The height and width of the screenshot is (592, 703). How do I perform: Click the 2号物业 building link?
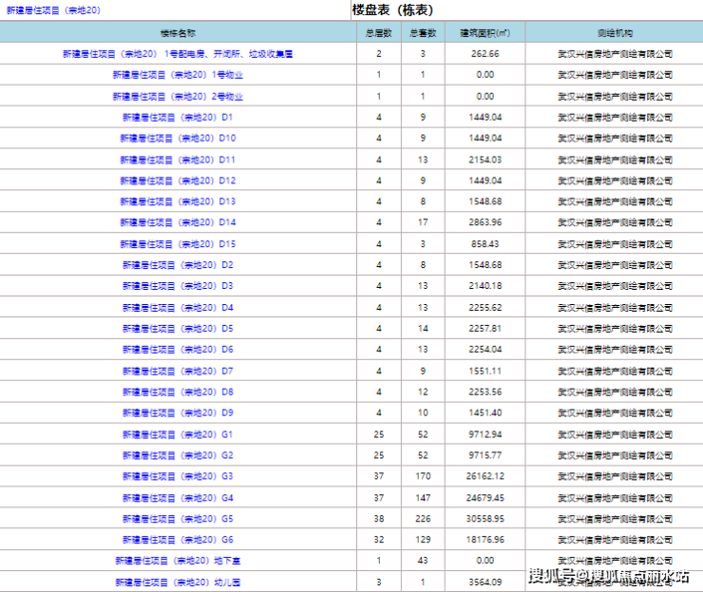point(178,96)
